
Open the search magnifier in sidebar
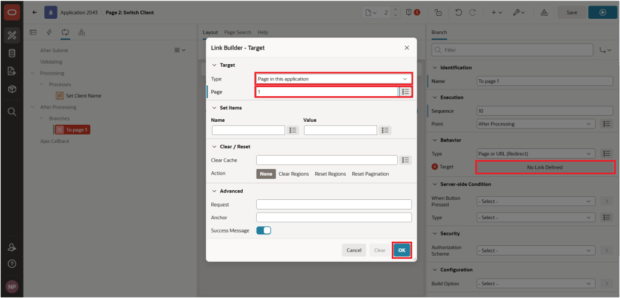12,112
